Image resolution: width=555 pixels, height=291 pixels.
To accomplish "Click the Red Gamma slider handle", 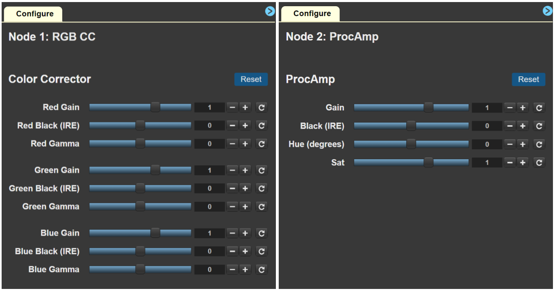I will pos(140,143).
